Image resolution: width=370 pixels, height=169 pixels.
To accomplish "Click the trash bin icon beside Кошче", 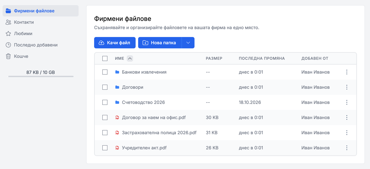I will point(9,56).
